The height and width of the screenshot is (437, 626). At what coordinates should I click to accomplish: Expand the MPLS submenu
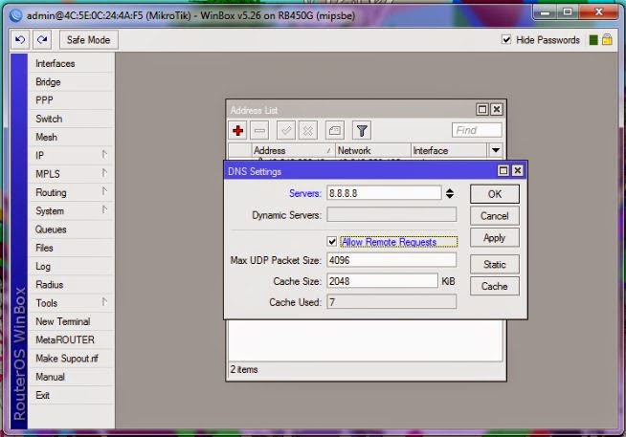tap(71, 174)
